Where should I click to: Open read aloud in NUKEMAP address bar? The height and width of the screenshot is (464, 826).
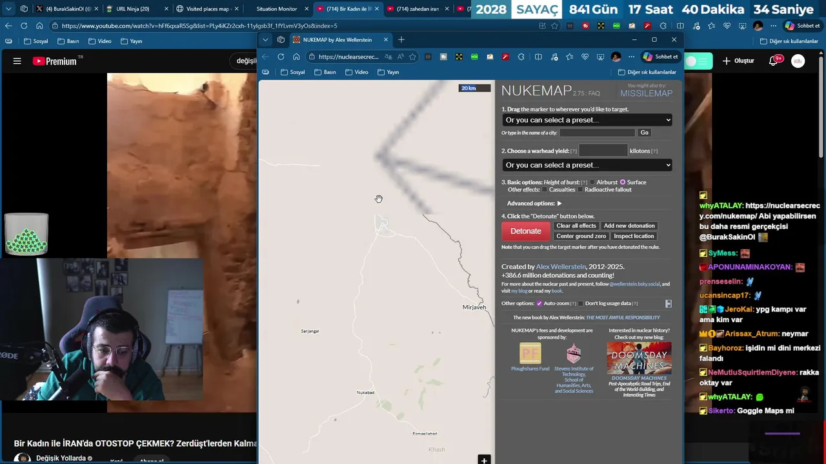point(401,57)
